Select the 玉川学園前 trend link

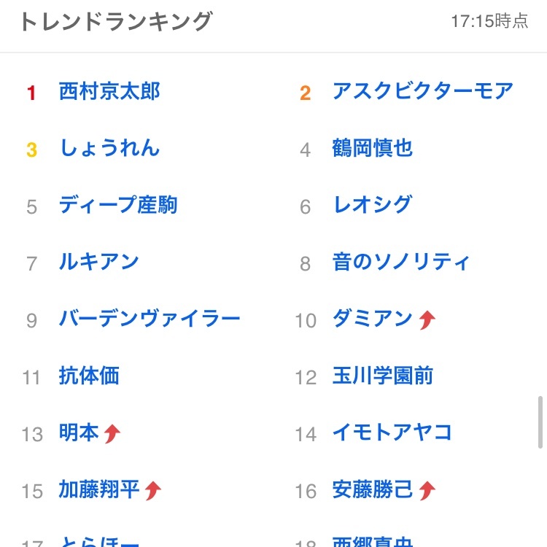383,376
